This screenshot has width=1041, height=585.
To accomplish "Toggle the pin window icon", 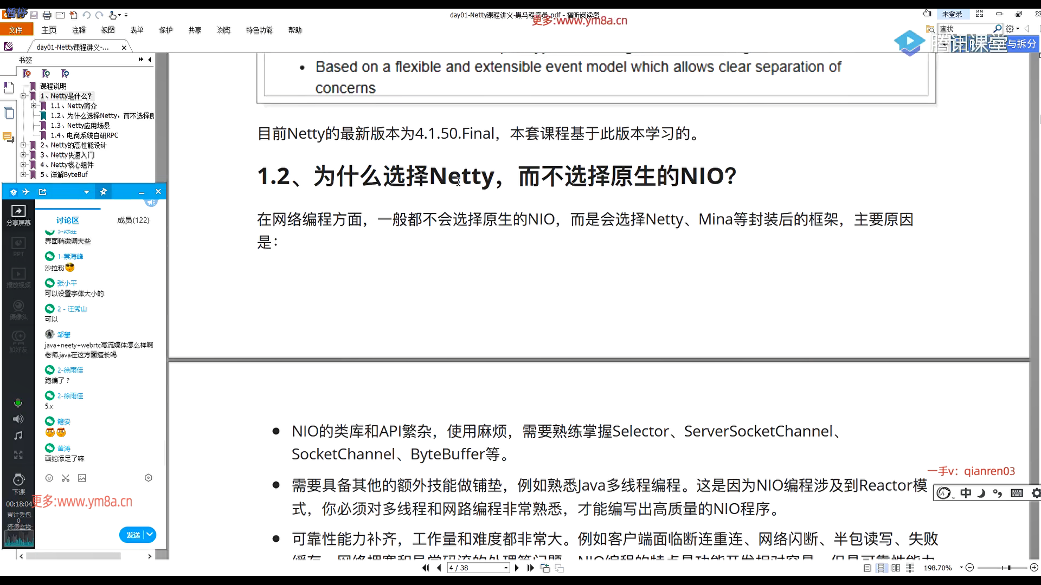I will point(104,192).
